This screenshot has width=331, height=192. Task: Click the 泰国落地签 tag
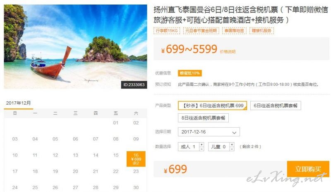click(234, 31)
